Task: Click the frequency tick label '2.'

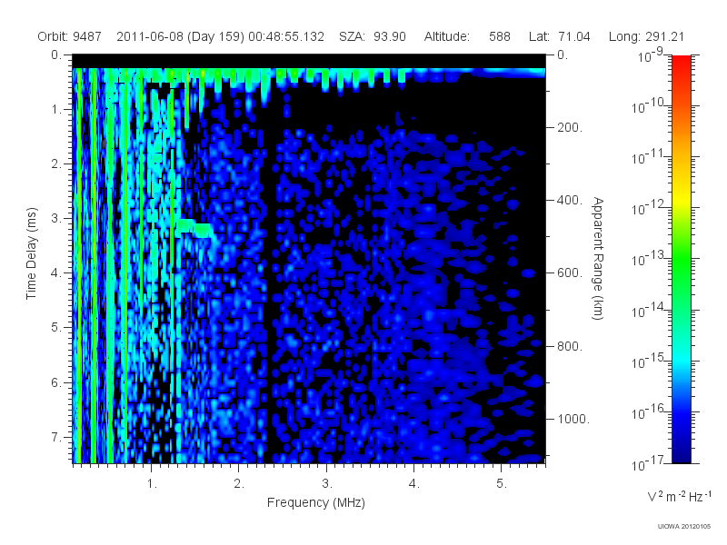Action: (x=239, y=484)
